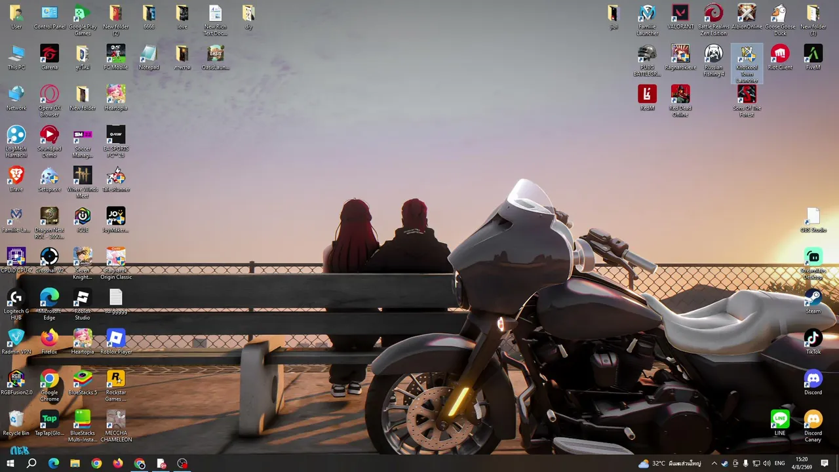
Task: Open the CPUID CPU-Z shortcut
Action: 16,260
